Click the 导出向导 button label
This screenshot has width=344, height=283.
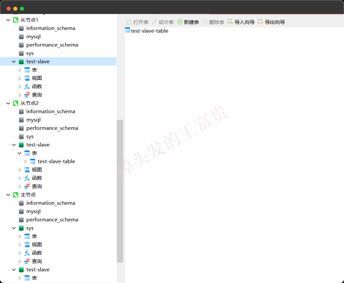pyautogui.click(x=275, y=22)
